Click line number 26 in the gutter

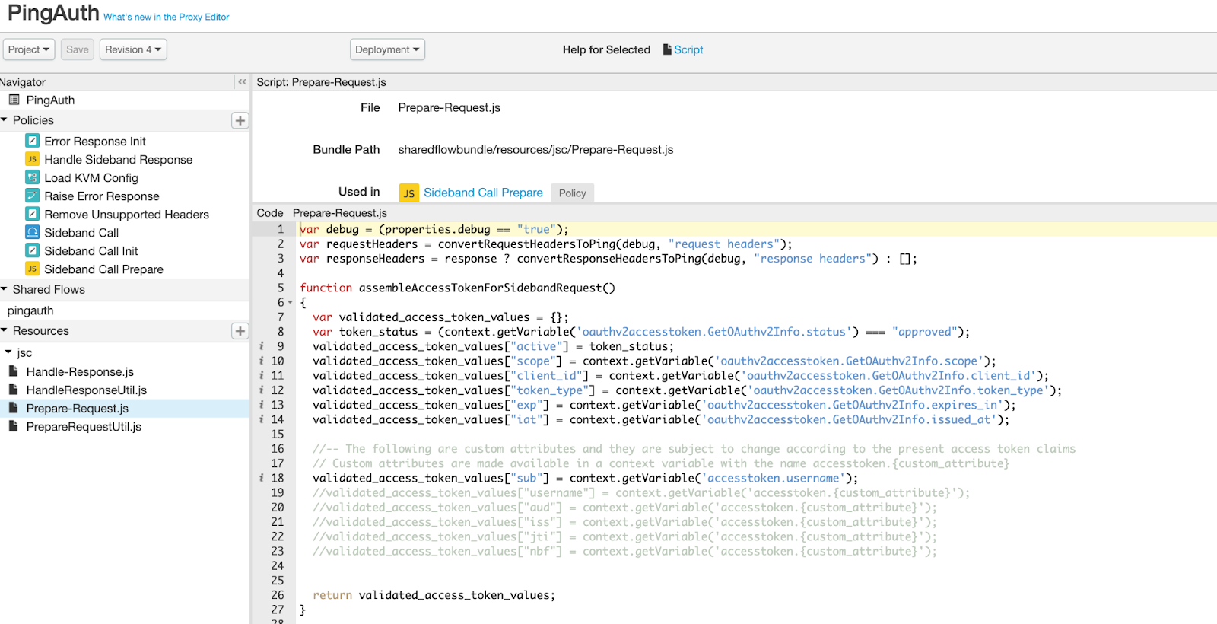[x=278, y=595]
